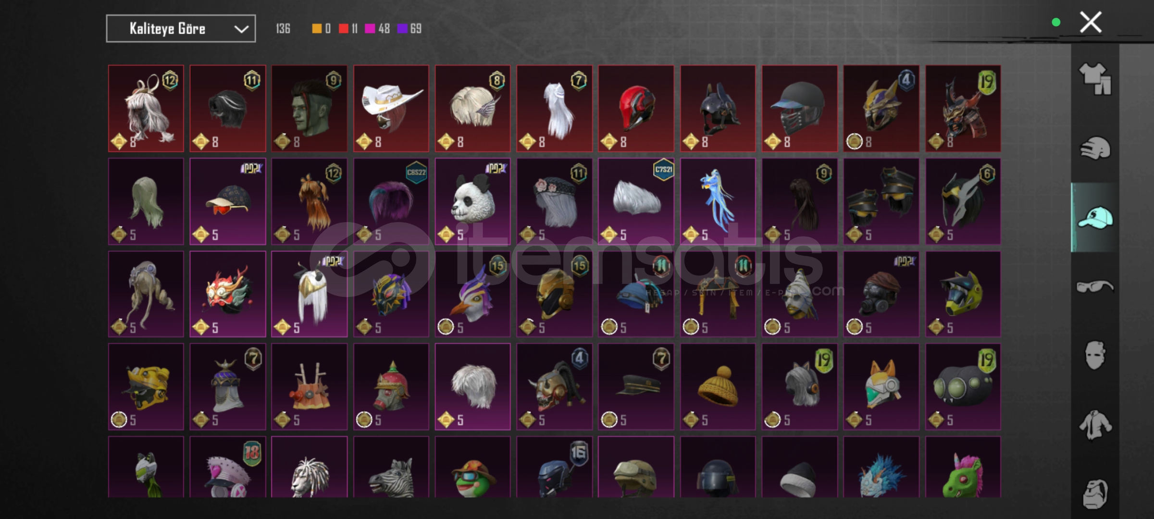Open the jacket category icon
Viewport: 1154px width, 519px height.
click(x=1095, y=425)
